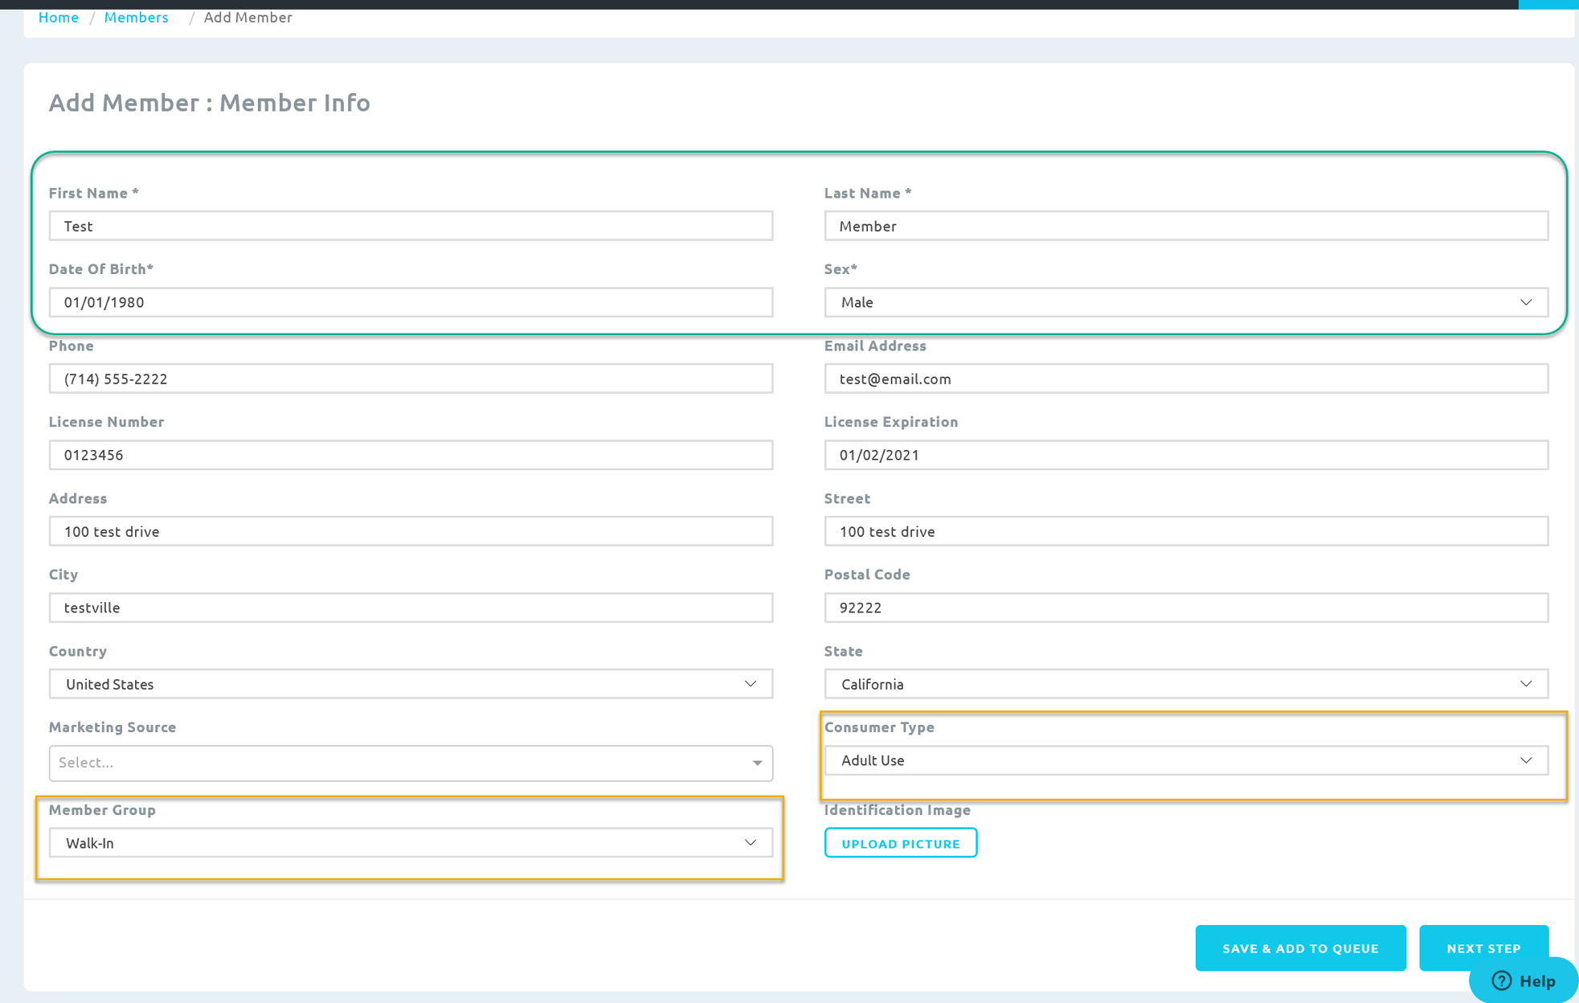Expand the Country dropdown

(x=411, y=684)
